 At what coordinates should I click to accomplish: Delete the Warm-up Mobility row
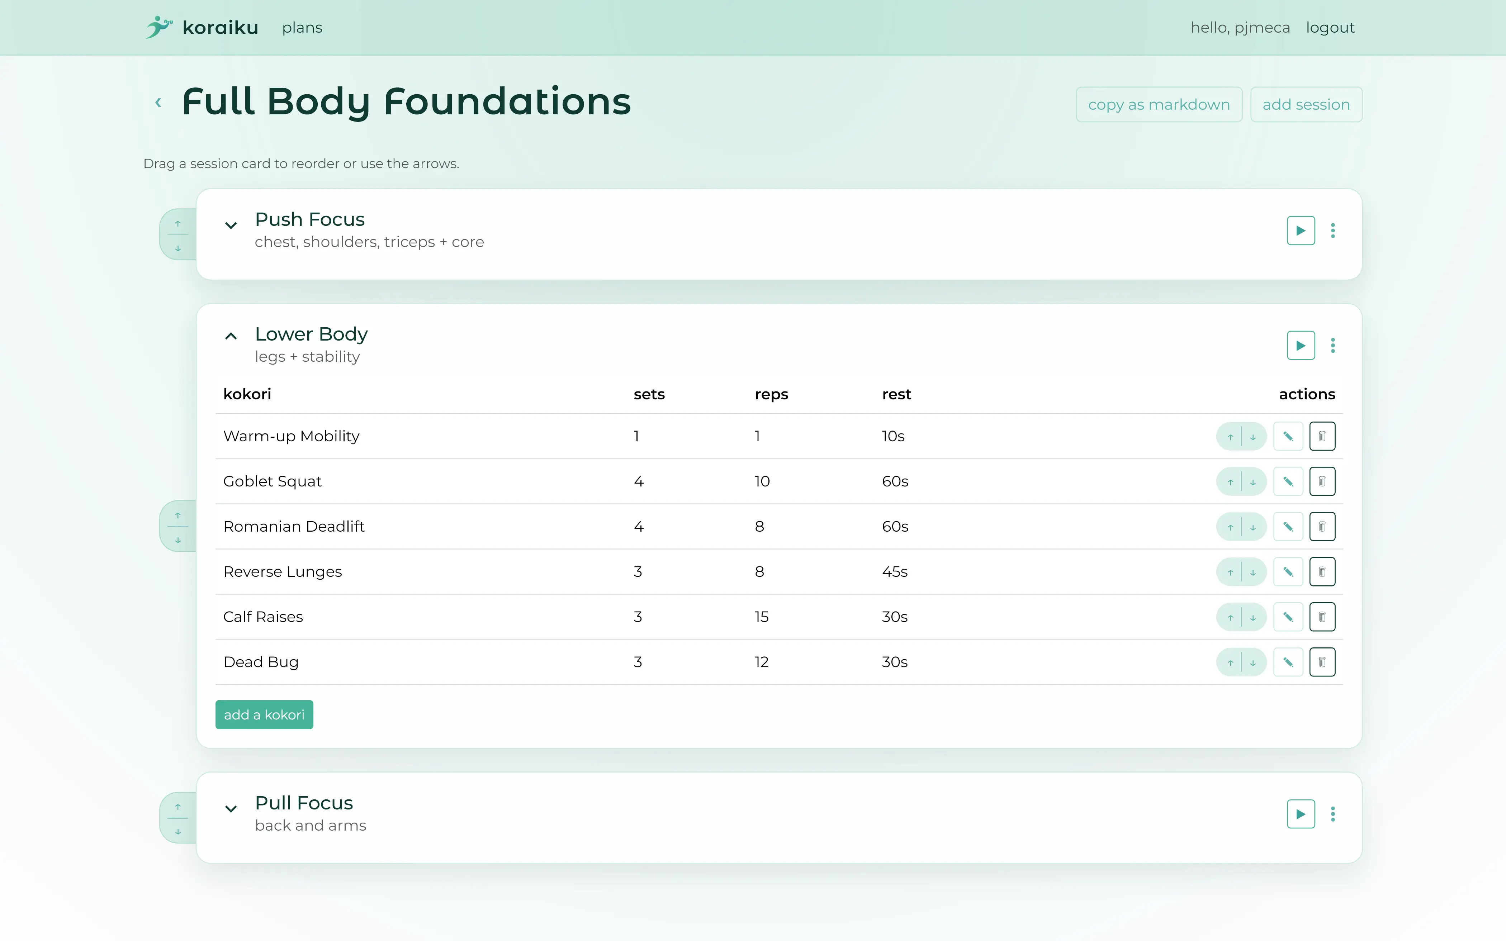click(x=1322, y=436)
